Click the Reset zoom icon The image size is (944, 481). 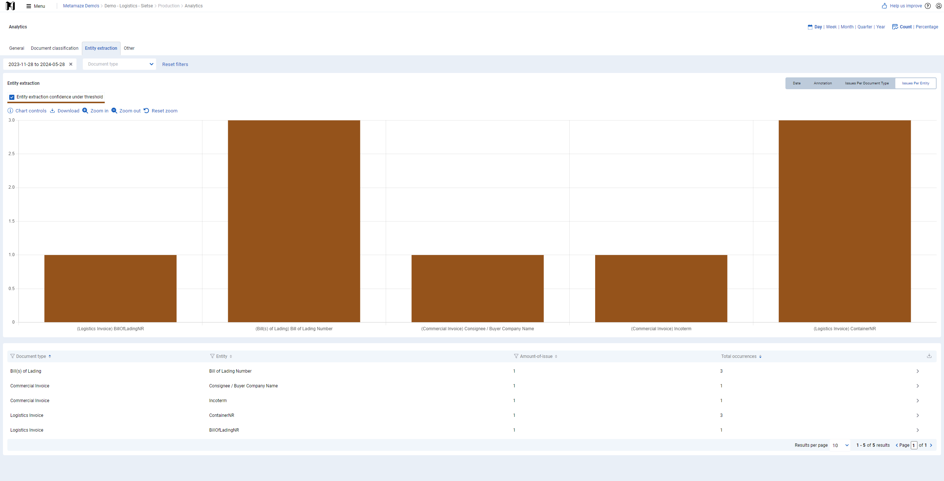(146, 111)
